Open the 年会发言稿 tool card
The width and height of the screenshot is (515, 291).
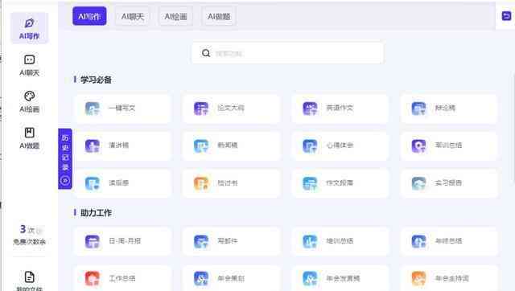pos(340,278)
